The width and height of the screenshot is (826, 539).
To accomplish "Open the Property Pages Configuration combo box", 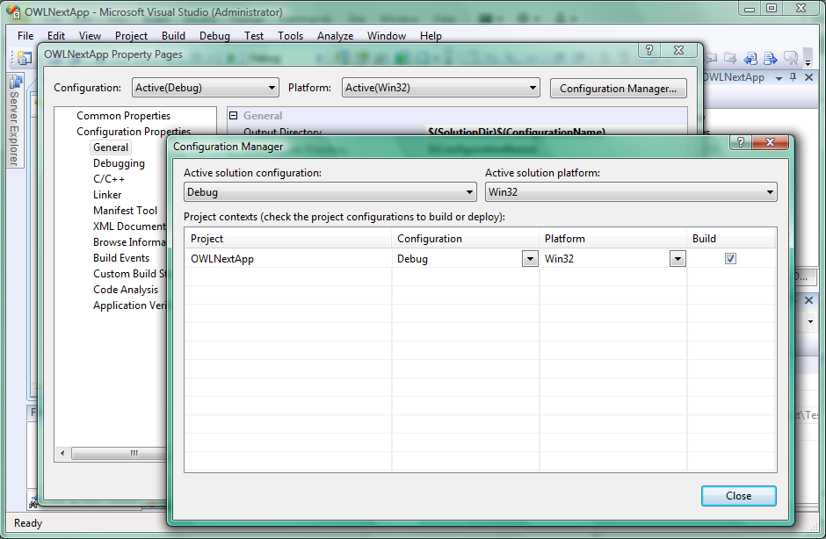I will (x=205, y=88).
